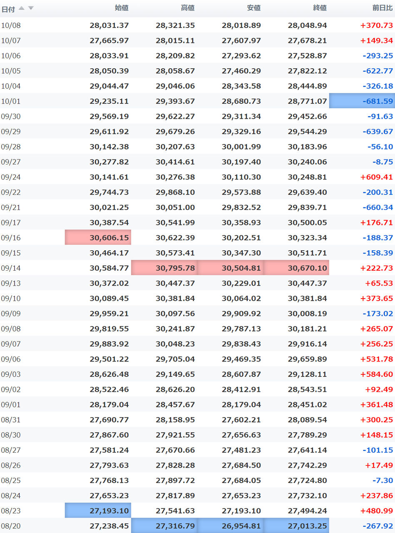The image size is (395, 533).
Task: Select high price 27,828.28
Action: [x=175, y=465]
